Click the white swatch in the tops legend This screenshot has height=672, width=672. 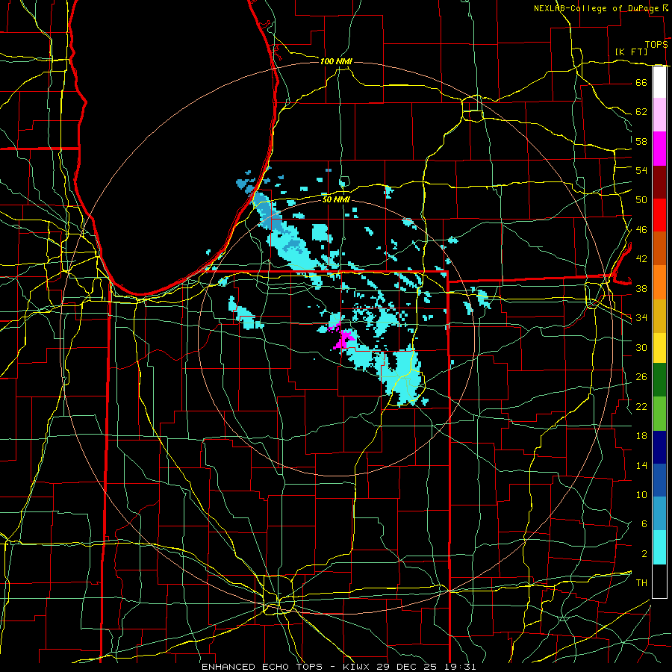click(659, 82)
